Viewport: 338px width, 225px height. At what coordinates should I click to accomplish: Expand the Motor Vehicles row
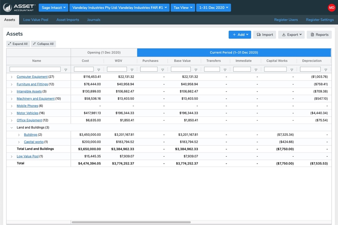[x=12, y=113]
